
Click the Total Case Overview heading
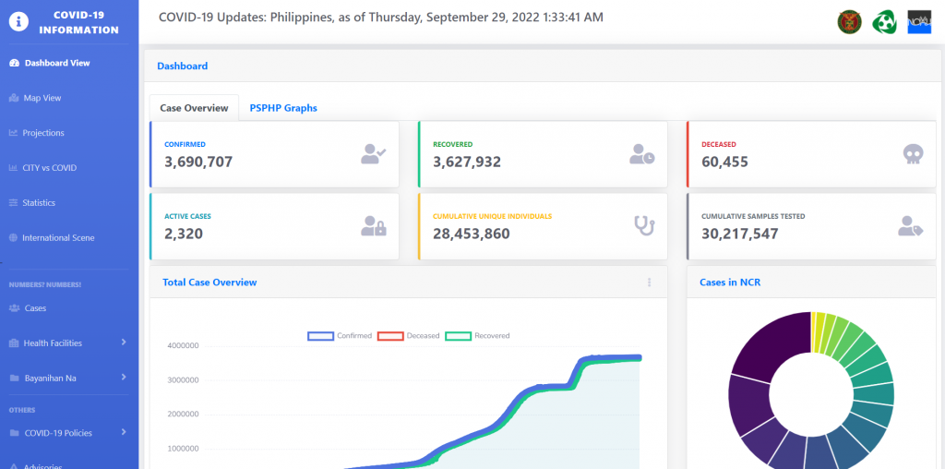[209, 283]
